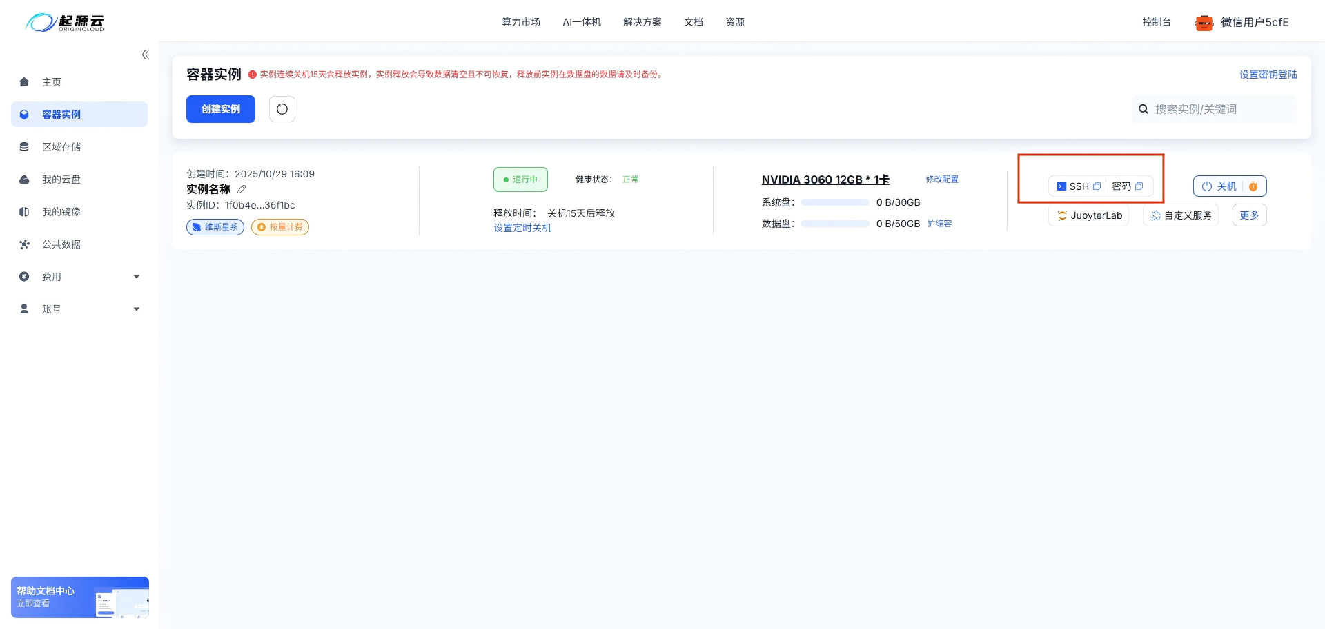Open the 文档 menu item
1325x629 pixels.
click(x=693, y=21)
